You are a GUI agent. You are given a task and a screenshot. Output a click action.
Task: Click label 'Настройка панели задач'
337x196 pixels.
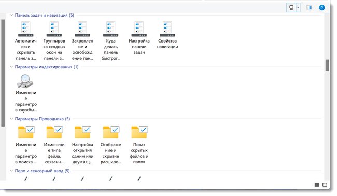(x=139, y=47)
